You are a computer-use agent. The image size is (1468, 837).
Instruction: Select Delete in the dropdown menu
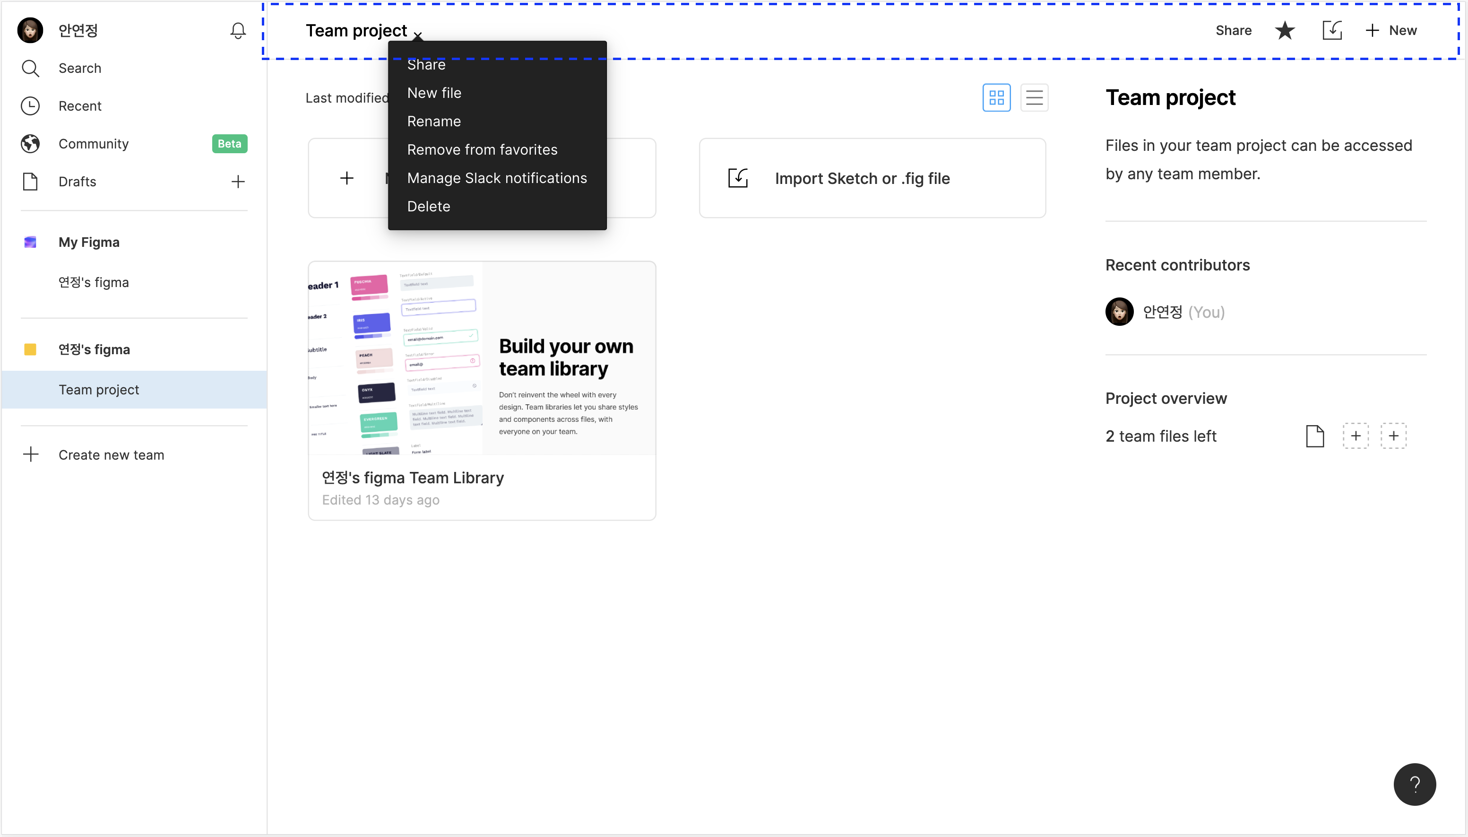pos(429,206)
